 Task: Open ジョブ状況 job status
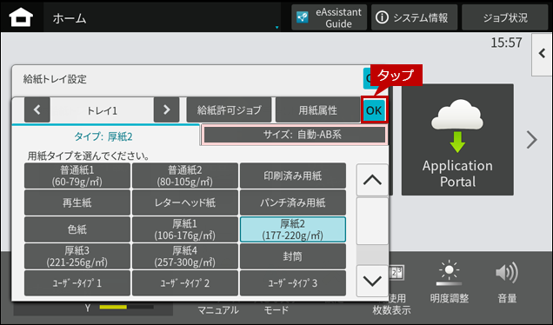504,17
